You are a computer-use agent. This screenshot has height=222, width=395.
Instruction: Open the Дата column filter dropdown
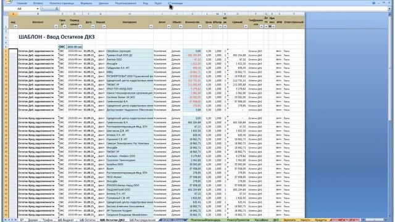[93, 27]
